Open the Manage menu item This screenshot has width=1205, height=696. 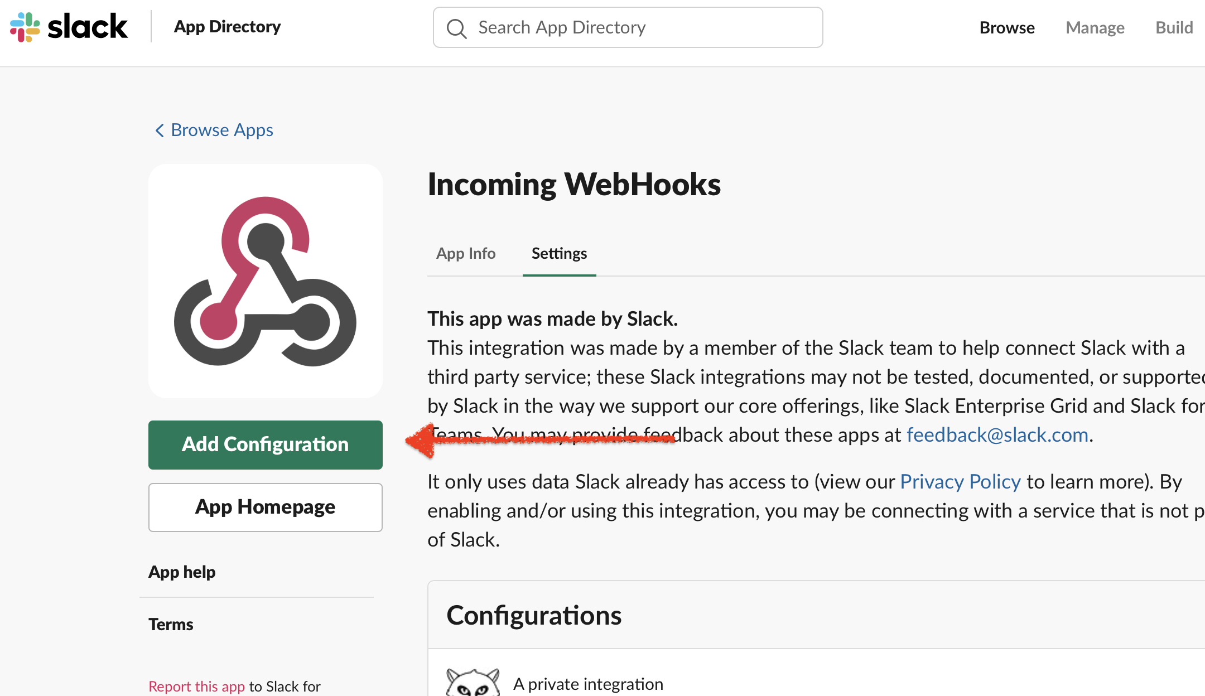click(1095, 27)
